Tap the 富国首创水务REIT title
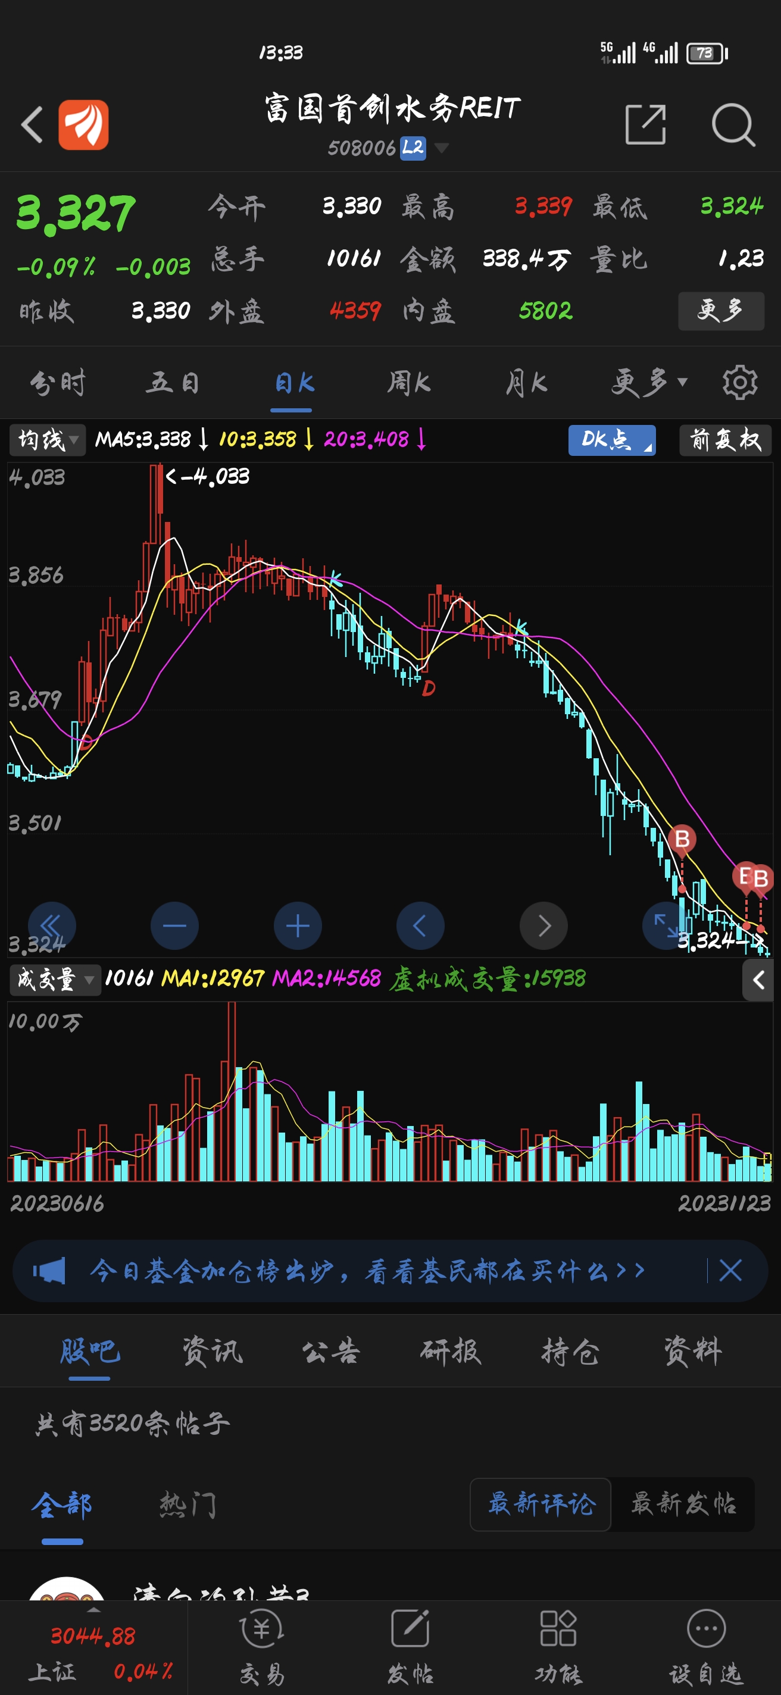 coord(393,108)
